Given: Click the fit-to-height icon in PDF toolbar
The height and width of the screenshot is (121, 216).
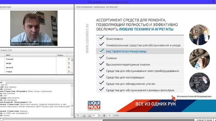Looking at the screenshot, I should [x=104, y=116].
